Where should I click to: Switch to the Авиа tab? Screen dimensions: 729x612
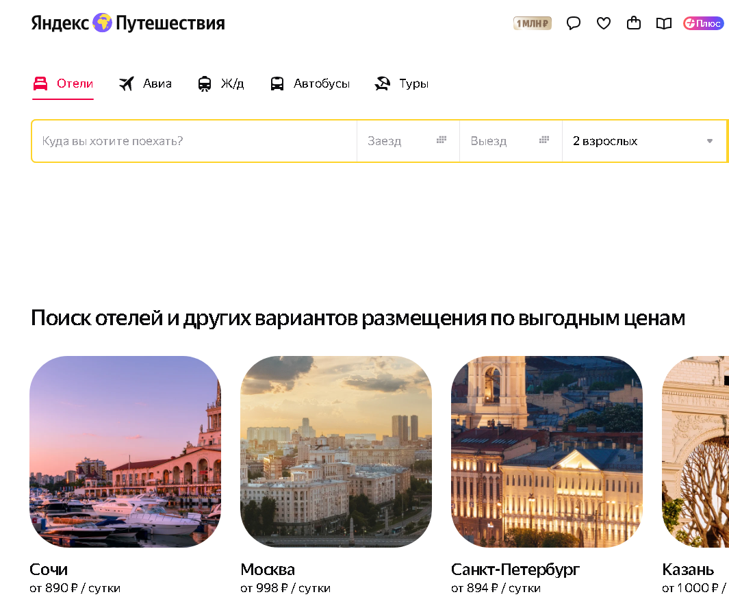point(145,84)
